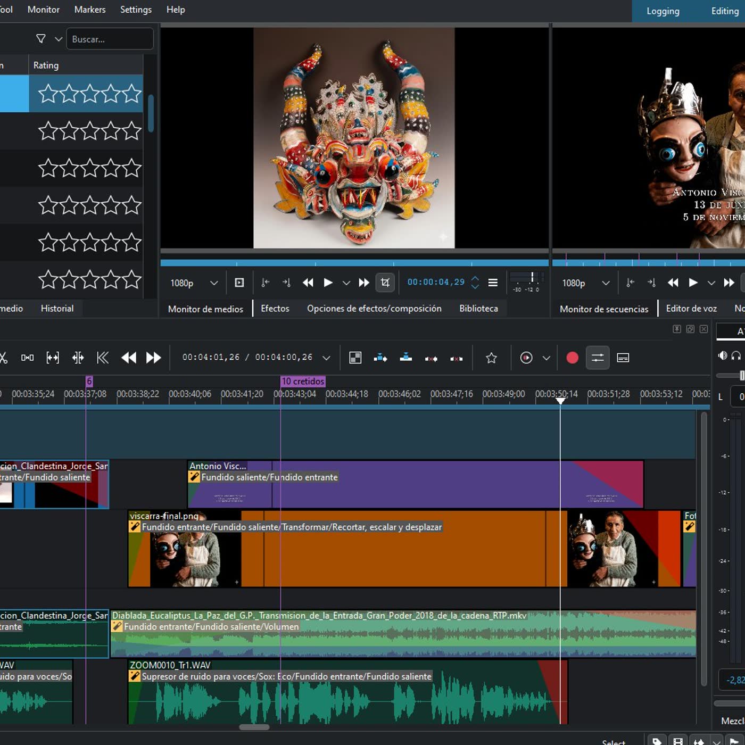Screen dimensions: 745x745
Task: Switch to the Editing workspace
Action: [725, 11]
